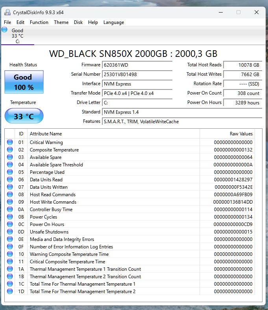Click raw value 00000000F5342E
This screenshot has height=310, width=268.
pos(233,187)
